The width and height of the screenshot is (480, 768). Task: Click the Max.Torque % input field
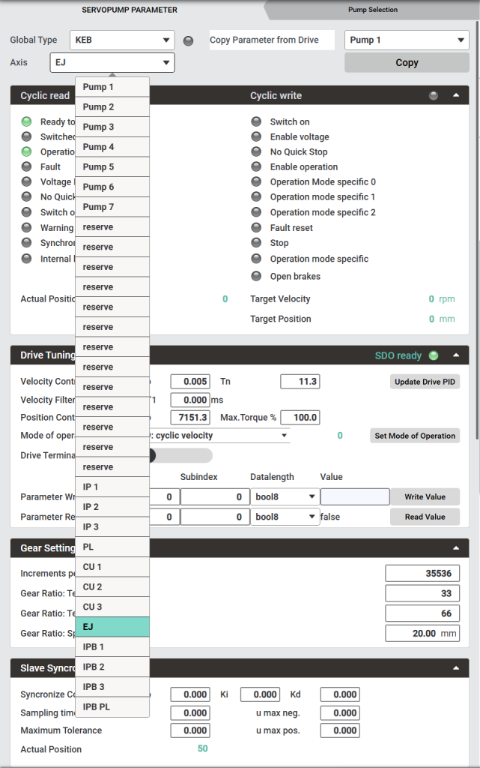tap(300, 418)
